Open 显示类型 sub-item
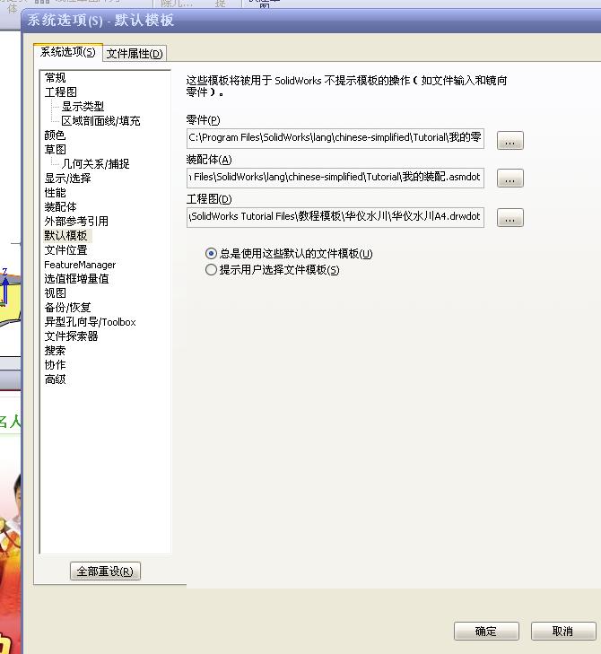 [x=83, y=107]
